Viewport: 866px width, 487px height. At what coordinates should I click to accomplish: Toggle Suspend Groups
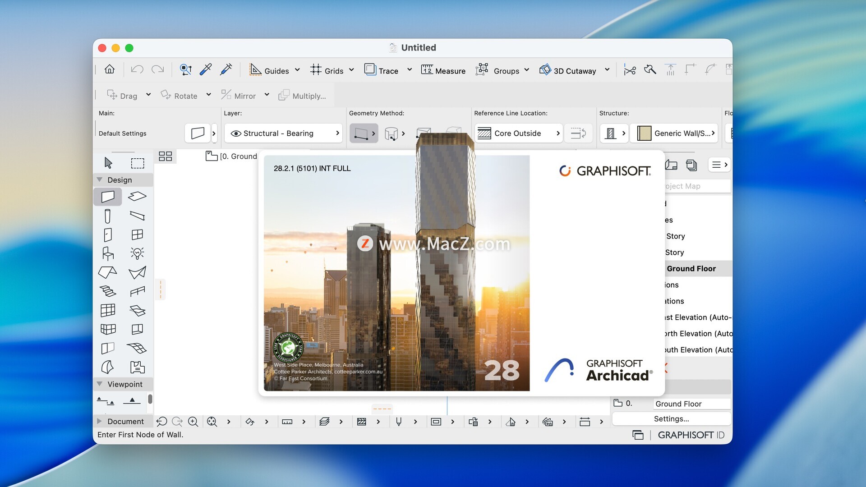pos(497,70)
